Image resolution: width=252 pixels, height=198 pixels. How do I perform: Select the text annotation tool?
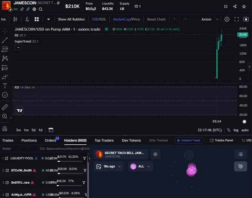pos(5,86)
